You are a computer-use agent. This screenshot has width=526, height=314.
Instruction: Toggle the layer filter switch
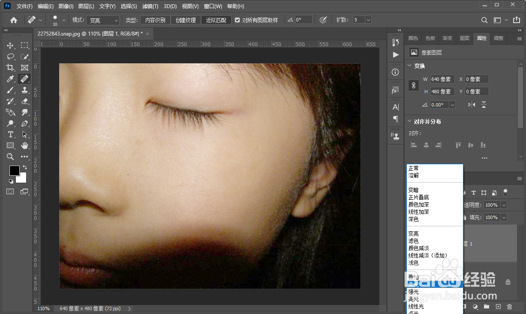505,192
